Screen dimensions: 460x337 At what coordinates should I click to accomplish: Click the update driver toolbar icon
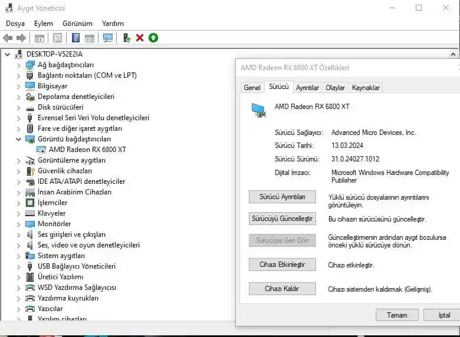126,38
